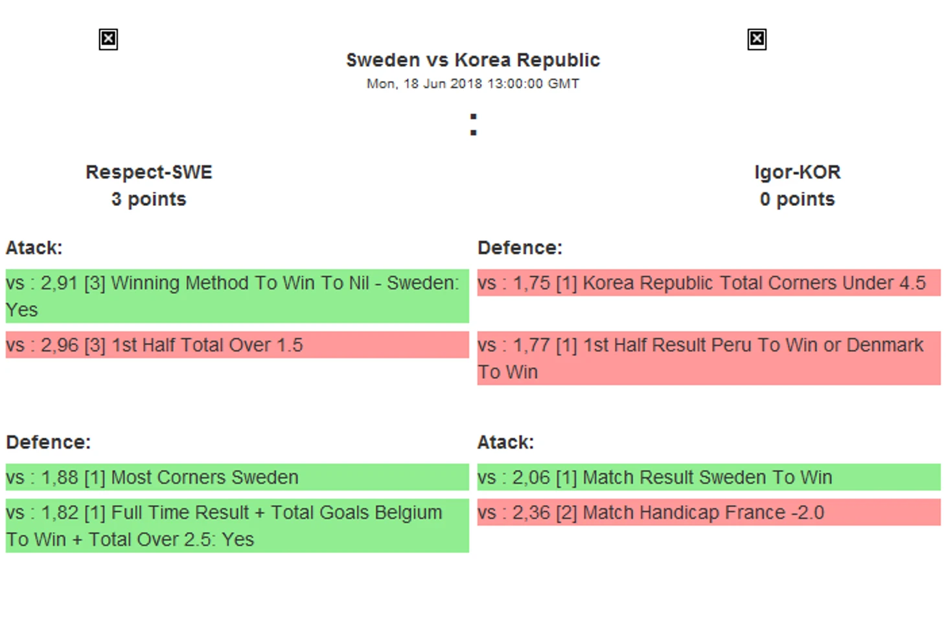Select the red 1st Half Total Over 1.5 bet
Viewport: 946px width, 621px height.
pos(237,345)
